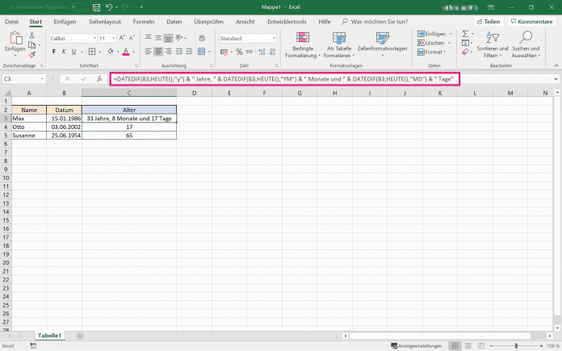Click the percent style icon
The height and width of the screenshot is (351, 562).
pyautogui.click(x=239, y=52)
